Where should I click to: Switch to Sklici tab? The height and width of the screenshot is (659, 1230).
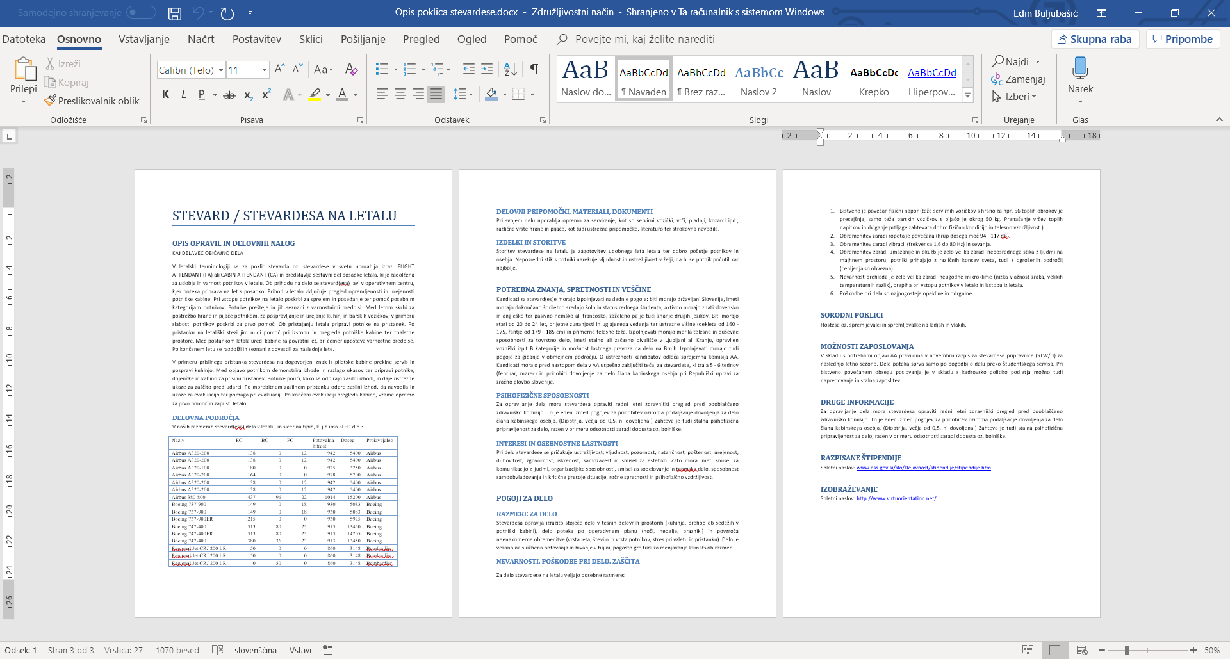click(311, 39)
